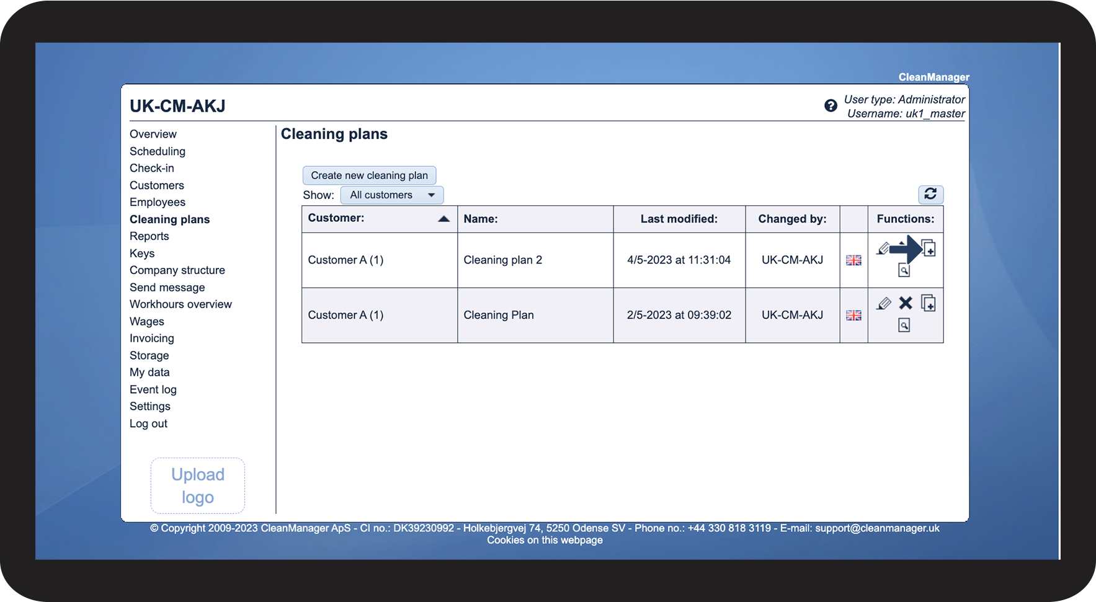Click Username: uk1_master text
This screenshot has width=1096, height=602.
click(906, 113)
